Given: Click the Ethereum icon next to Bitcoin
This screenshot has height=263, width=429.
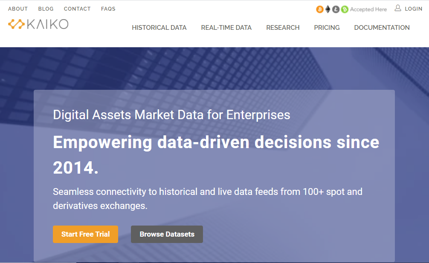Looking at the screenshot, I should click(x=328, y=9).
